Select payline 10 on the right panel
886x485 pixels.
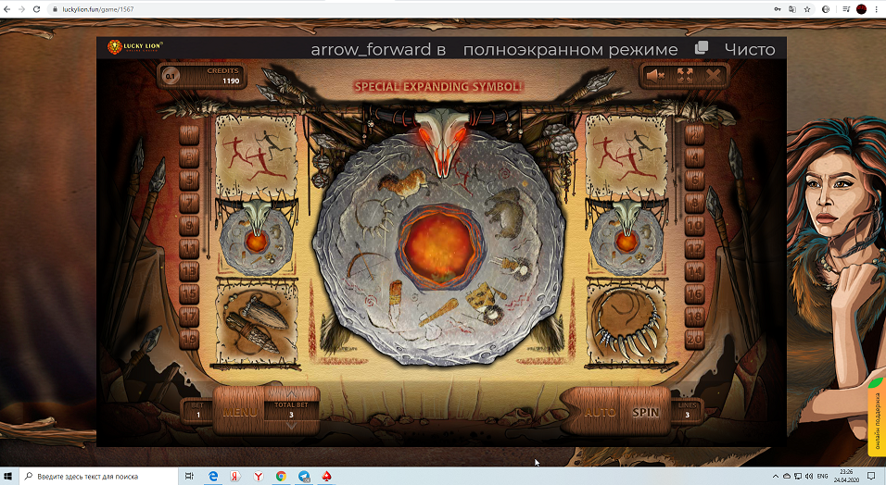(694, 226)
